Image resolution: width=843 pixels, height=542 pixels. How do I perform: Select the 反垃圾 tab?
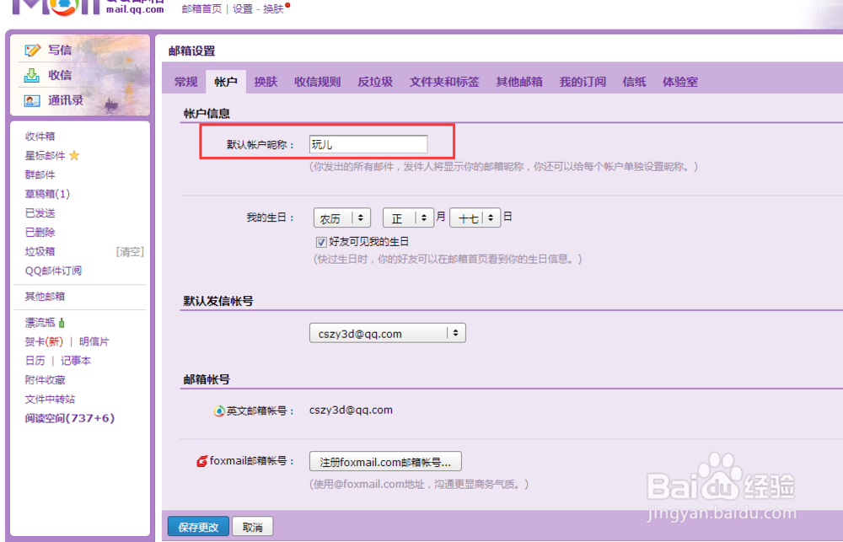374,81
